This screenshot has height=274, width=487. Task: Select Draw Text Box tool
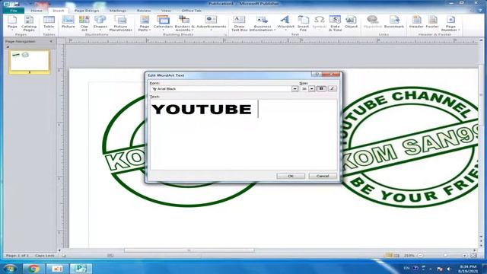[x=239, y=24]
